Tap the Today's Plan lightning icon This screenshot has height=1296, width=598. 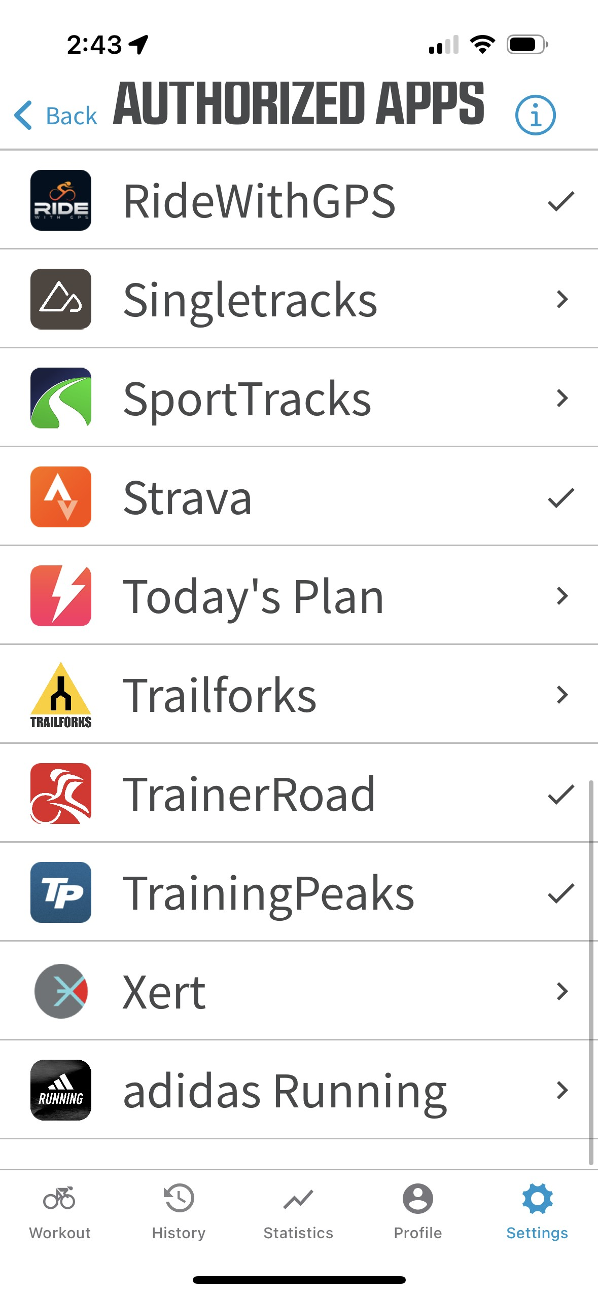(61, 596)
